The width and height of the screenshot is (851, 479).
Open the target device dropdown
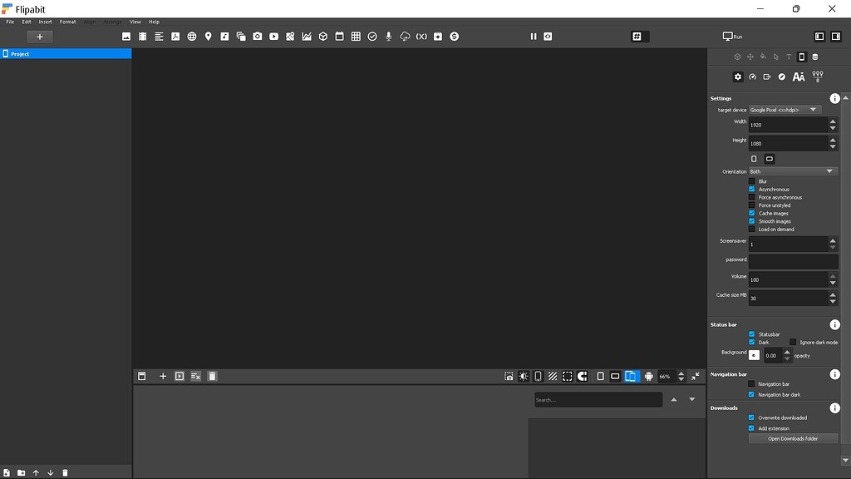click(x=785, y=110)
